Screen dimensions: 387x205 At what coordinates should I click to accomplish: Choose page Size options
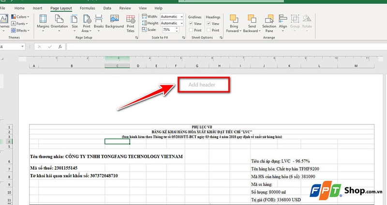pos(74,23)
